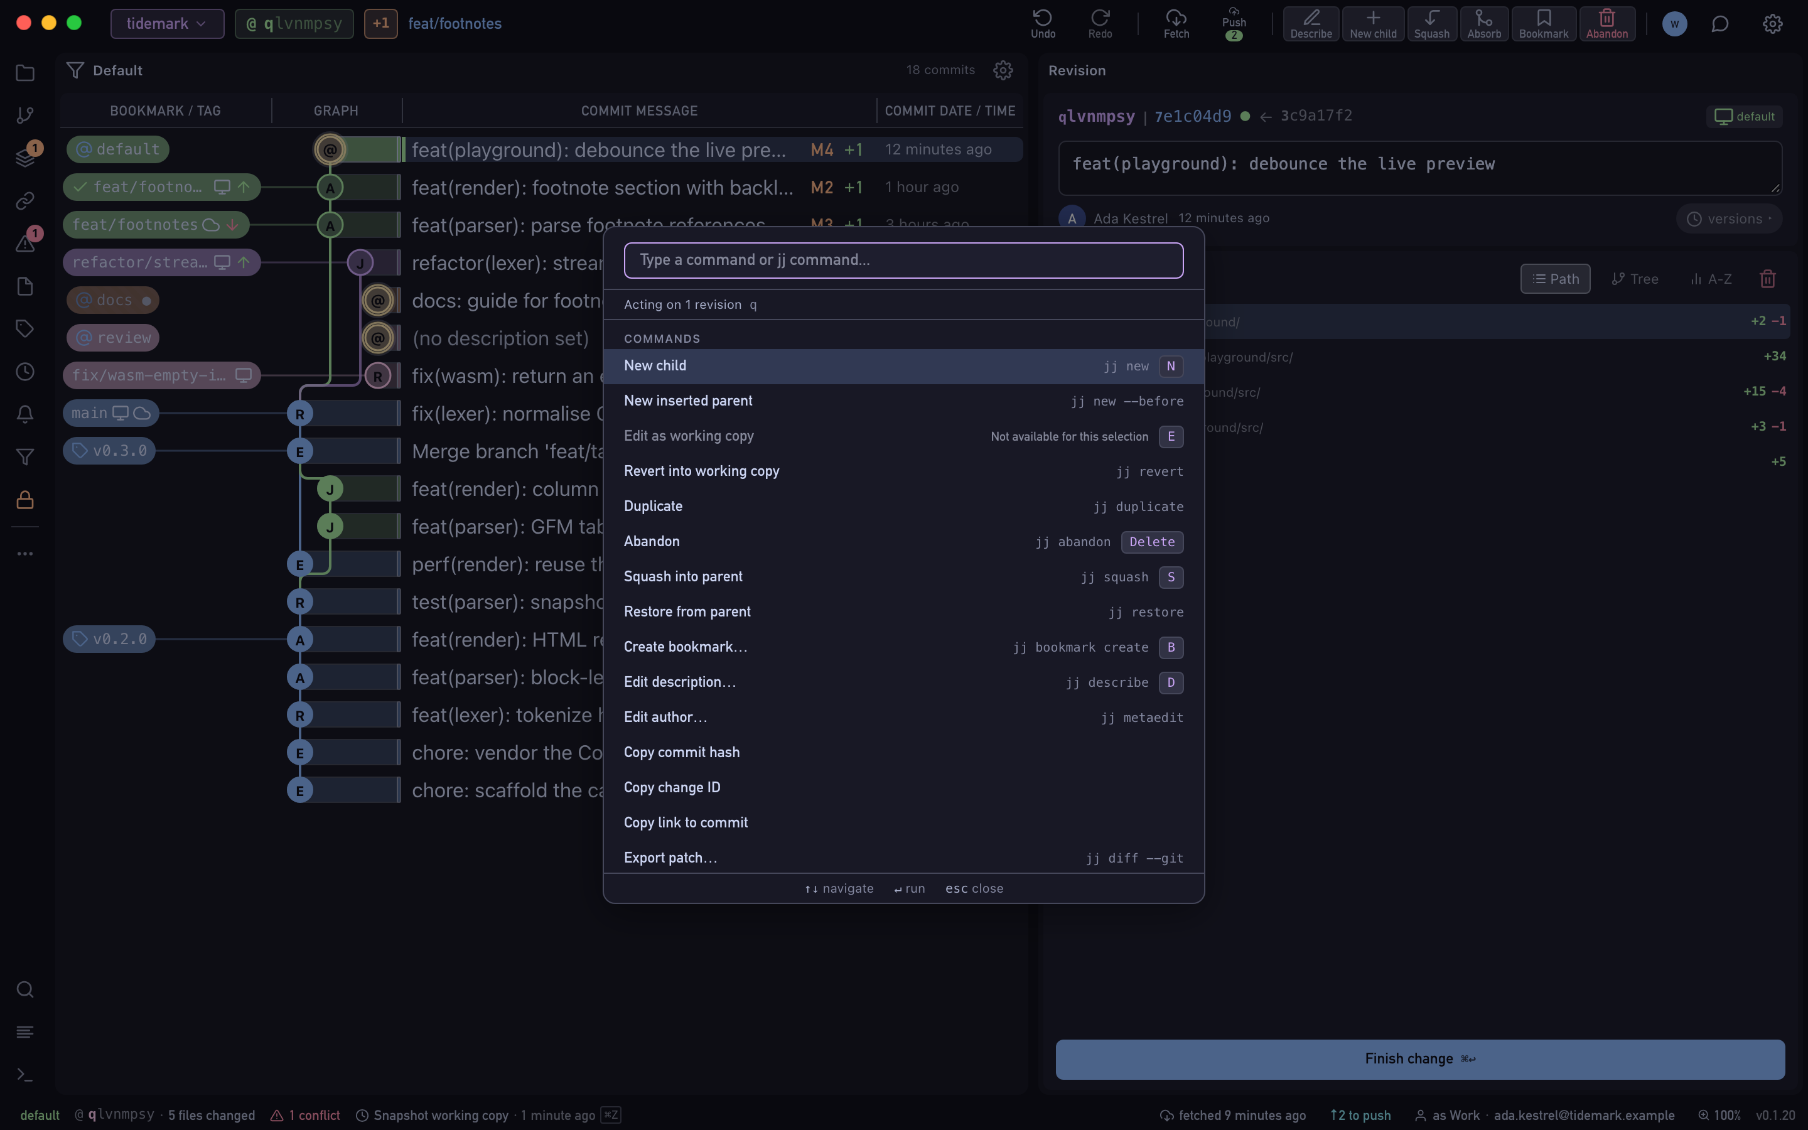Open the versions dropdown in the Revision panel
Screen dimensions: 1808x1130
point(1730,219)
